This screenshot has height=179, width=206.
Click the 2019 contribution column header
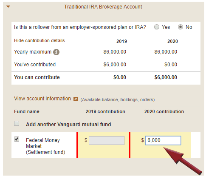tap(105, 111)
